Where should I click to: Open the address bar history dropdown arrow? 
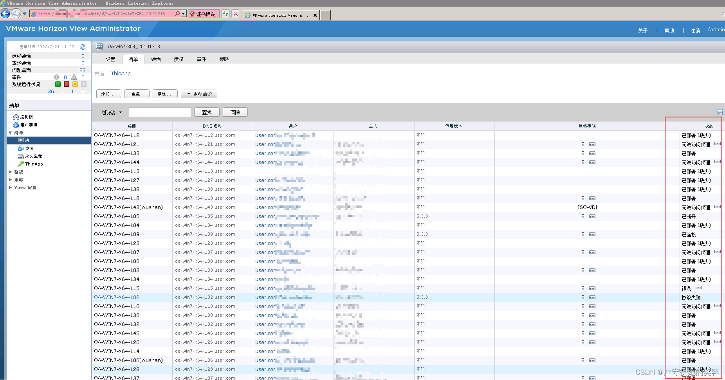tap(184, 14)
